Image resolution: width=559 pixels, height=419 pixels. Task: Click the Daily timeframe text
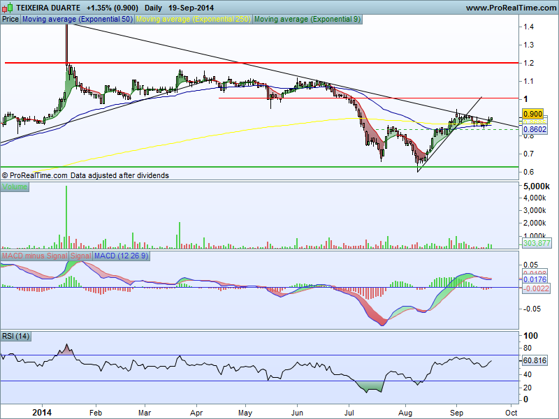153,8
